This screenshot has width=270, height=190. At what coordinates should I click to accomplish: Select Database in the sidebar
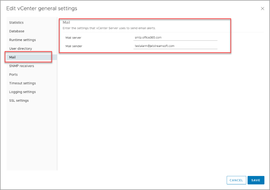pyautogui.click(x=17, y=31)
